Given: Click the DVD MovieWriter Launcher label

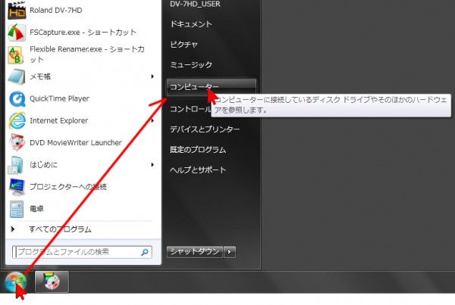Looking at the screenshot, I should [x=76, y=142].
